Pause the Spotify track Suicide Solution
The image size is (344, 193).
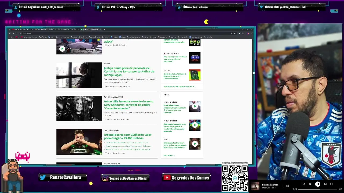coord(317,184)
